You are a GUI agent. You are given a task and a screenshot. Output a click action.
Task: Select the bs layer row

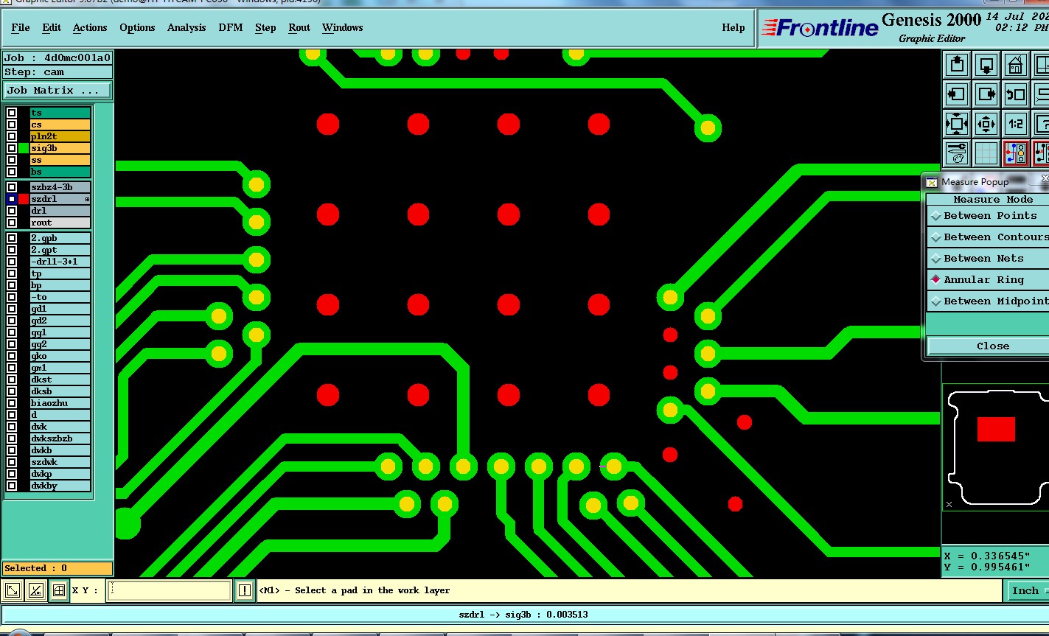click(60, 172)
